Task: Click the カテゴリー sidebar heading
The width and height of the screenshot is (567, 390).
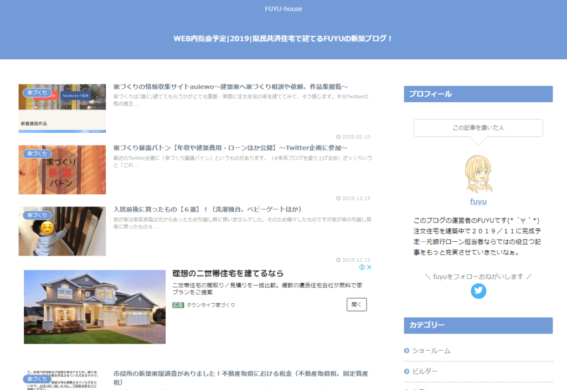Action: (x=478, y=325)
